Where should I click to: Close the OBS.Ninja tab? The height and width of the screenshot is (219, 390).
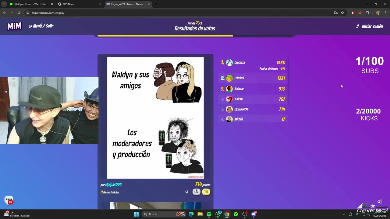100,4
